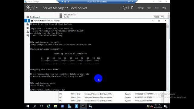Click the network icon in the system tray
Viewport: 194px width, 109px height.
click(x=148, y=106)
